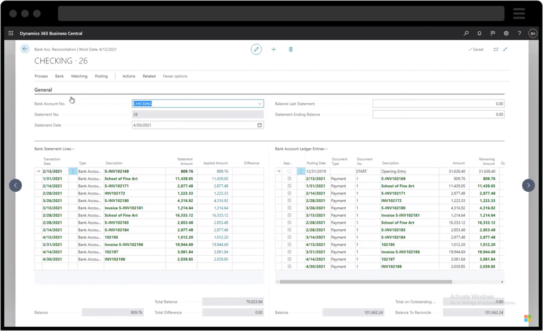This screenshot has width=543, height=331.
Task: Select statement line Invoice S-INV102196
Action: click(149, 245)
